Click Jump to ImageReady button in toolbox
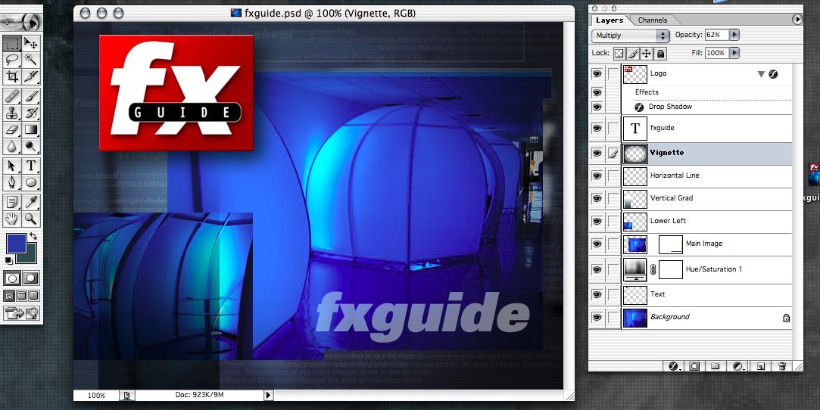Viewport: 820px width, 410px height. click(x=21, y=313)
